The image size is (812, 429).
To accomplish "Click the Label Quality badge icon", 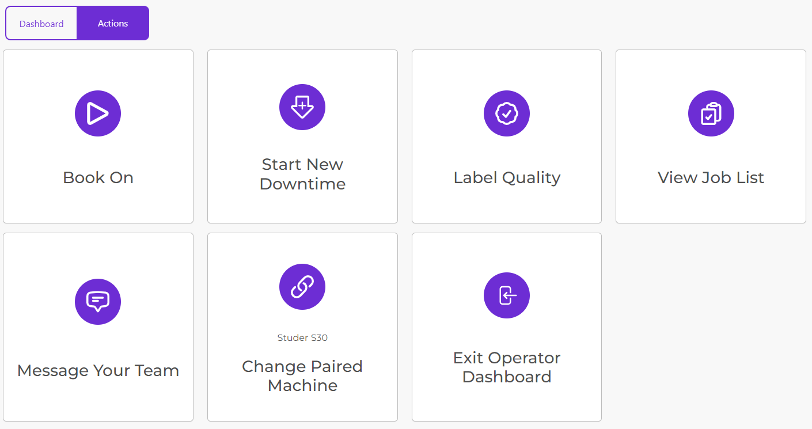I will click(507, 113).
